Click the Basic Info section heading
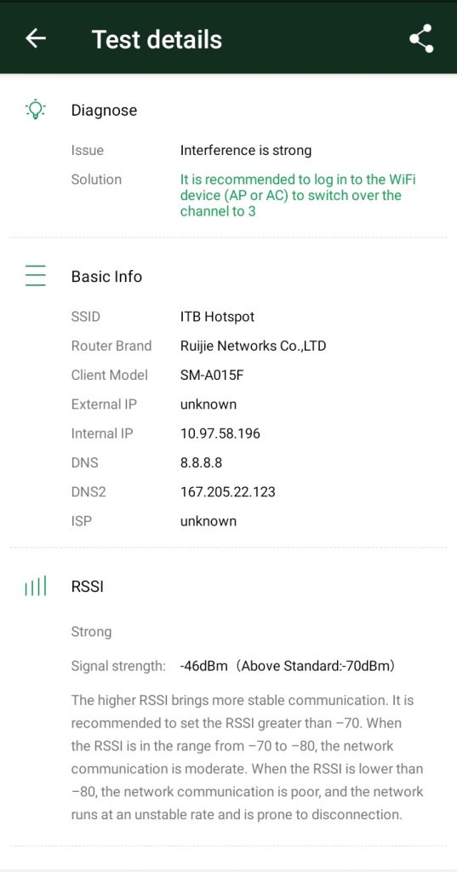The width and height of the screenshot is (457, 872). click(106, 277)
